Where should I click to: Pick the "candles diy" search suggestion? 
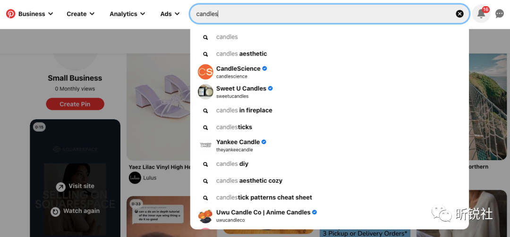(232, 164)
